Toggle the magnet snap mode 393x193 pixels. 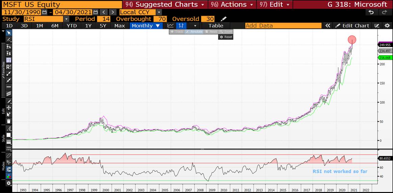tap(9, 169)
